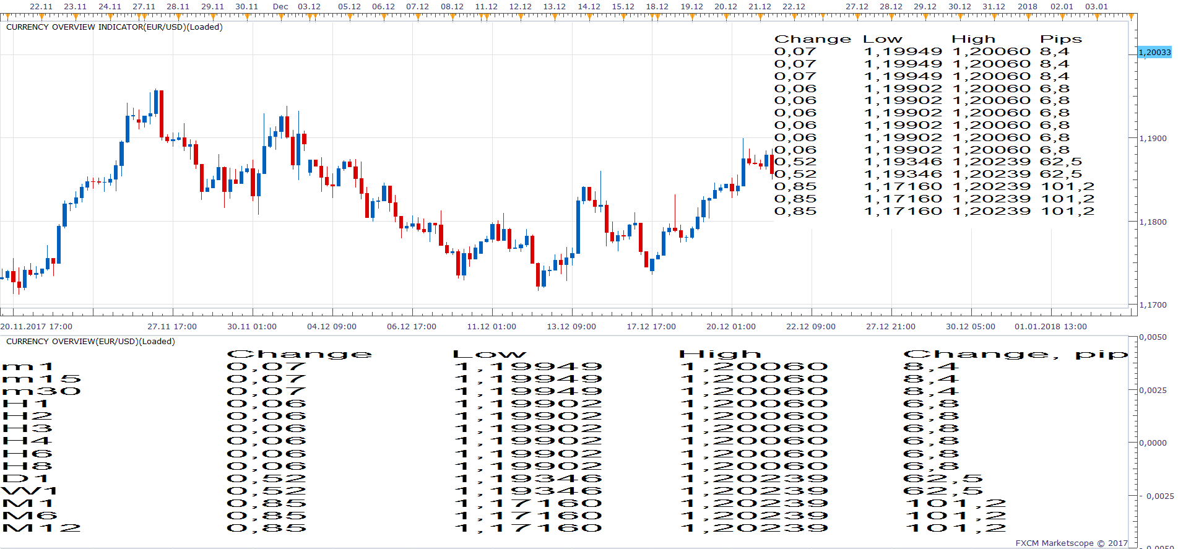Viewport: 1178px width, 549px height.
Task: Click the H1 row label
Action: (26, 404)
